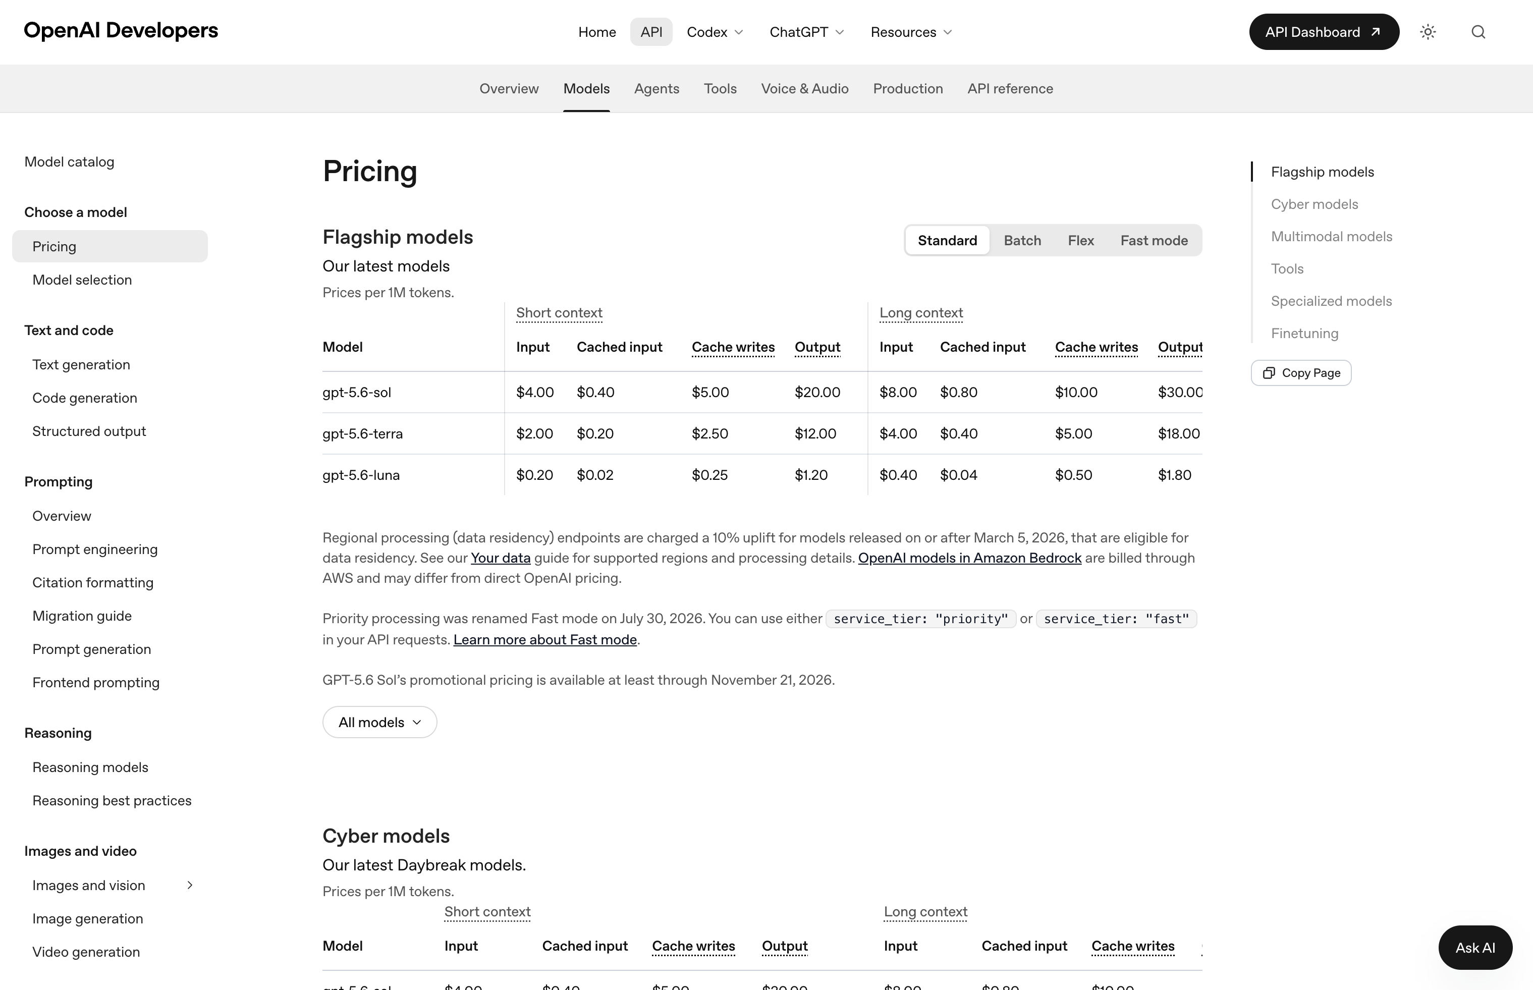Go to the Home nav item
Viewport: 1533px width, 990px height.
[x=597, y=32]
